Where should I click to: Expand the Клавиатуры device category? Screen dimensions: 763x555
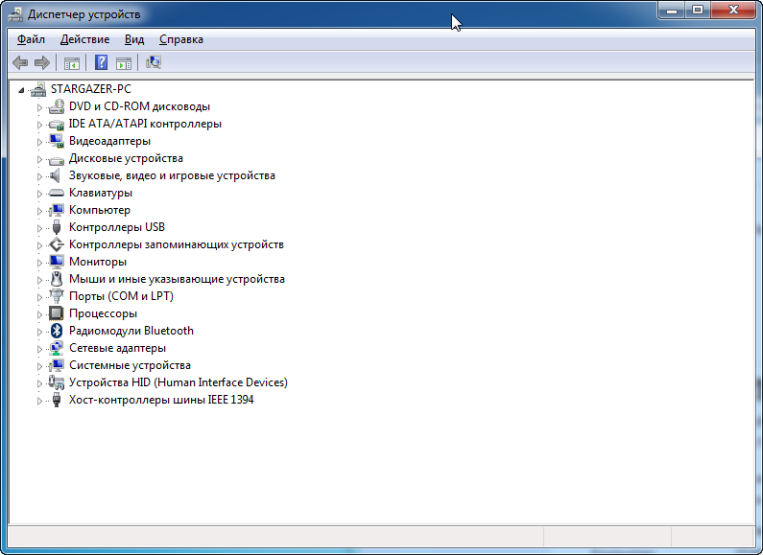pyautogui.click(x=40, y=193)
